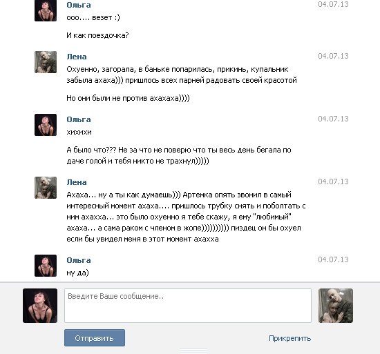Open the Ольга name link above 'ну да)'
The height and width of the screenshot is (354, 380).
[79, 260]
